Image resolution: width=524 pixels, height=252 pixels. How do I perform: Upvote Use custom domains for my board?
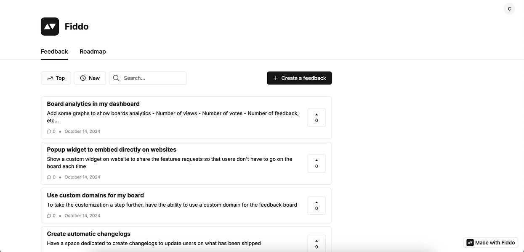click(x=317, y=205)
